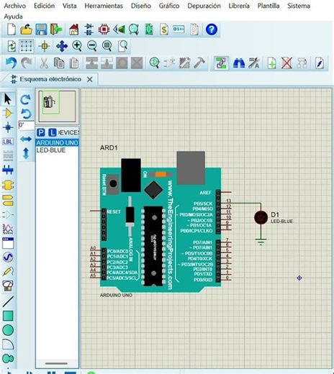Viewport: 334px width, 374px height.
Task: Select the Terminals Mode tool
Action: point(8,201)
